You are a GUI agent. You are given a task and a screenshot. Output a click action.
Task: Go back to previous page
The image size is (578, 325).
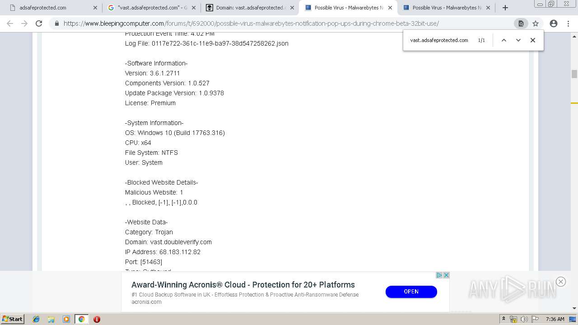point(10,23)
